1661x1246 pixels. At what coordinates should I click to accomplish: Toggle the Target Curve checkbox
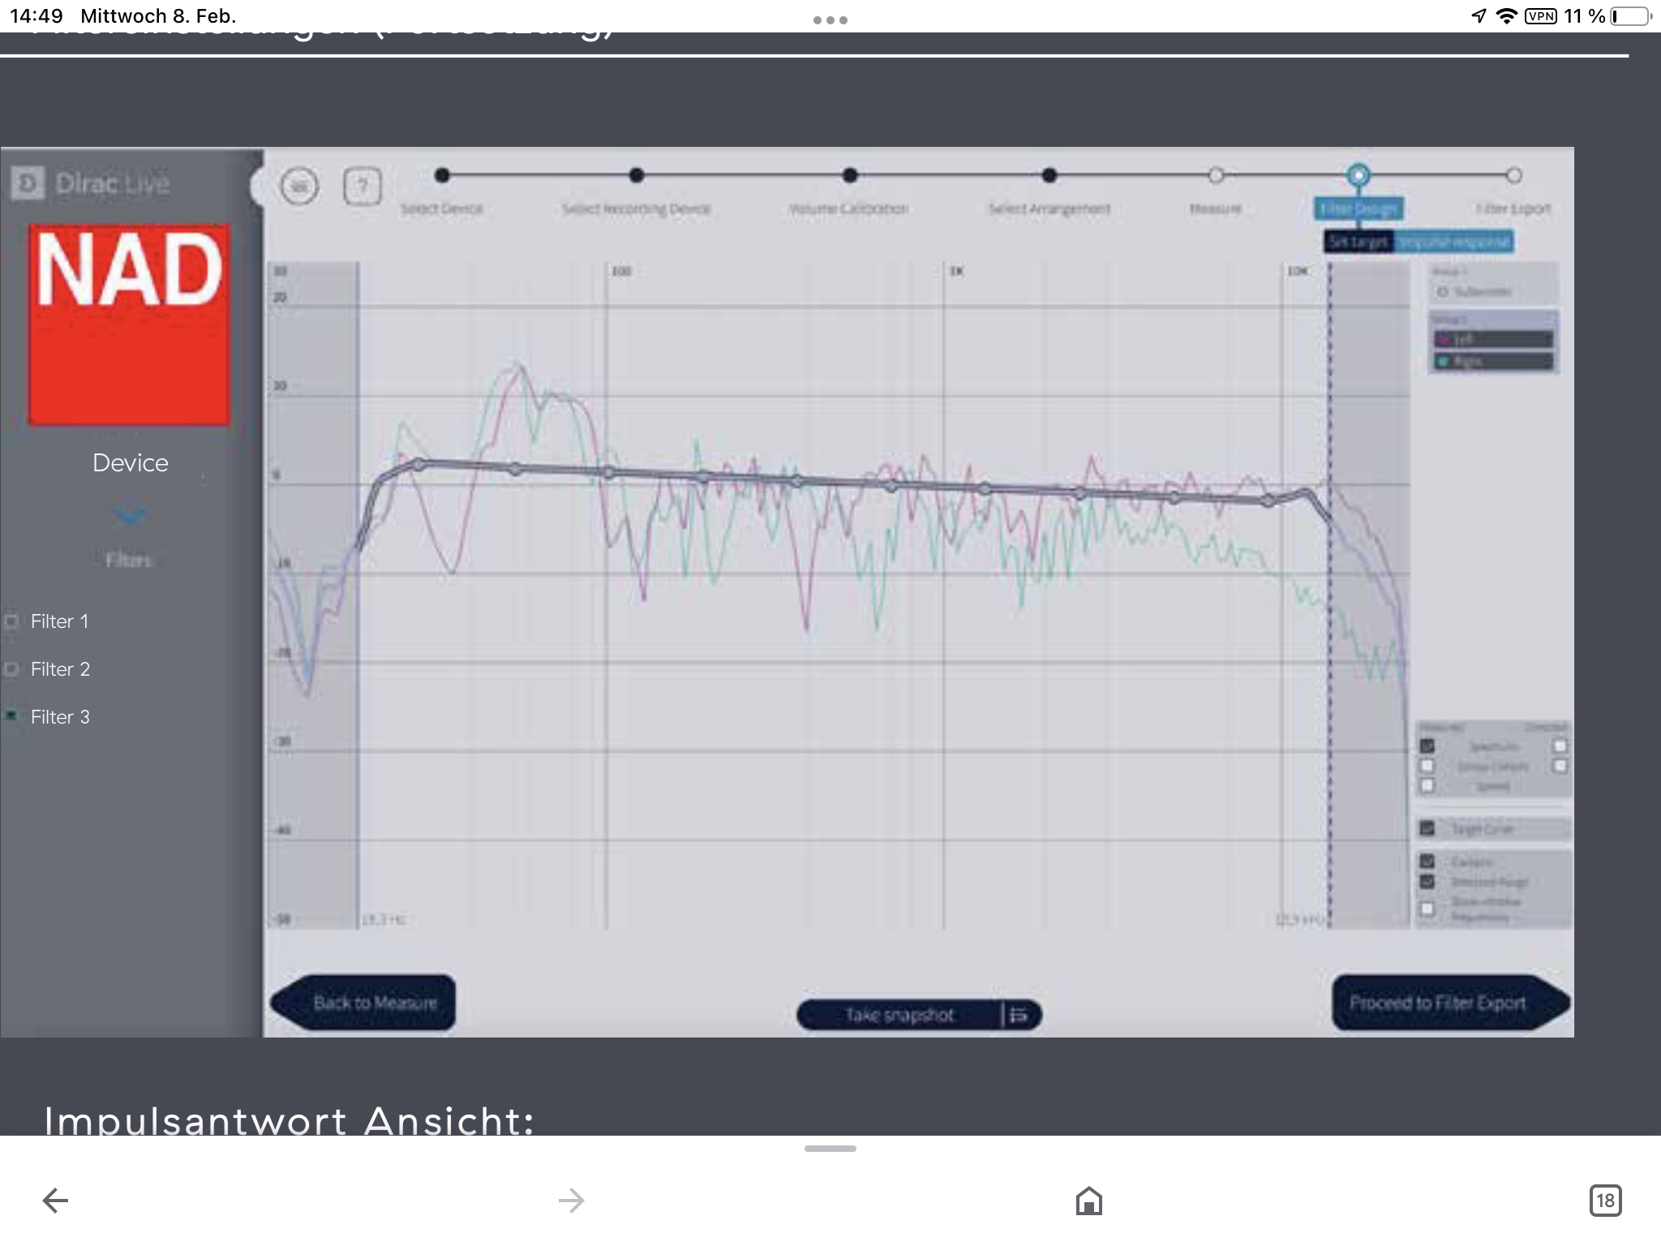[1427, 828]
